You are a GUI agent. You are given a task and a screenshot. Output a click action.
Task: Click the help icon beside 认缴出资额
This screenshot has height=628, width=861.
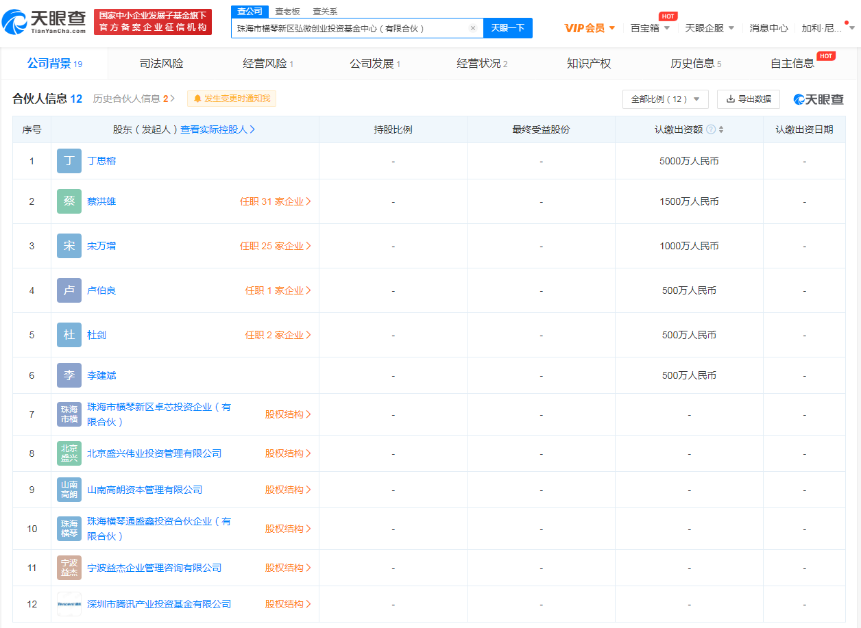(x=711, y=129)
